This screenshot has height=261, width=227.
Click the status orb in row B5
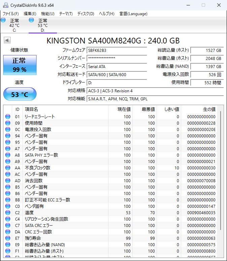8,187
